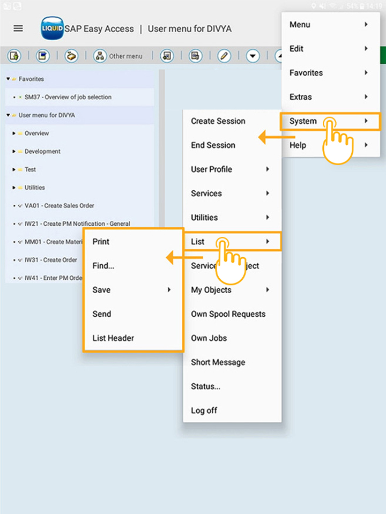The width and height of the screenshot is (386, 514).
Task: Collapse the Favorites folder
Action: [x=8, y=79]
